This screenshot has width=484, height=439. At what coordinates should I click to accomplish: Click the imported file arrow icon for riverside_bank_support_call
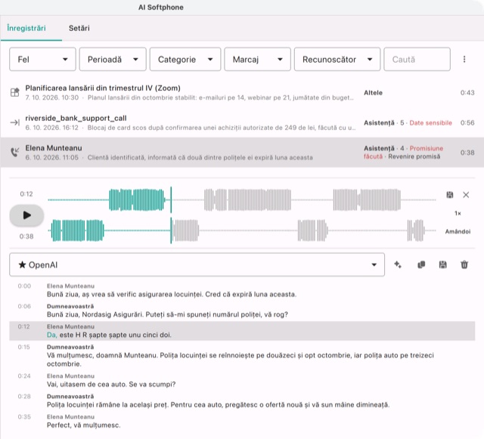[15, 122]
